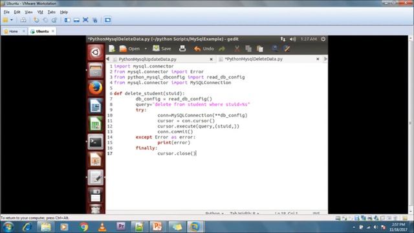Viewport: 414px width, 233px height.
Task: Launch Firefox from Ubuntu launcher
Action: click(95, 88)
